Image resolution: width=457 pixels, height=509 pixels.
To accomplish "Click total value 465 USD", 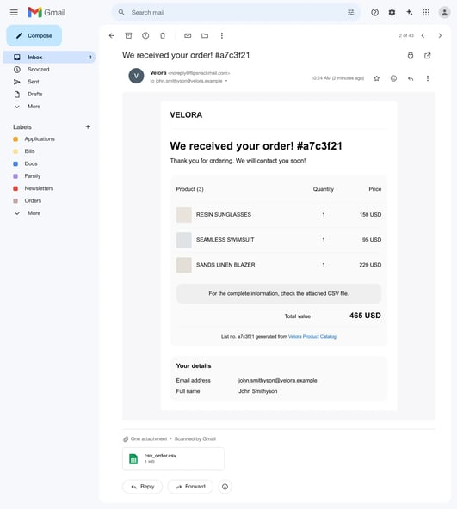I will coord(365,316).
